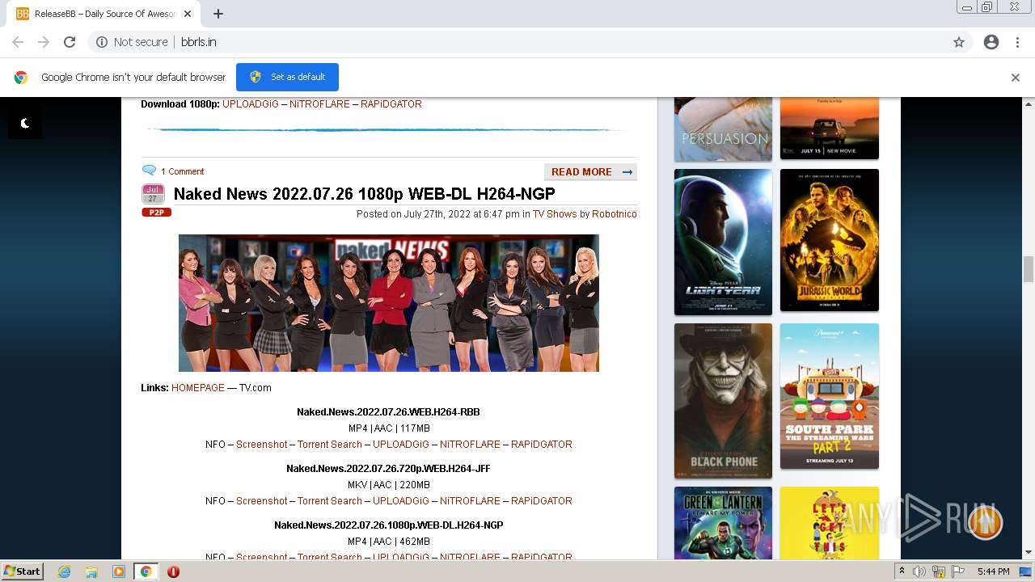Open the volume speaker tray icon
This screenshot has height=582, width=1035.
coord(919,571)
